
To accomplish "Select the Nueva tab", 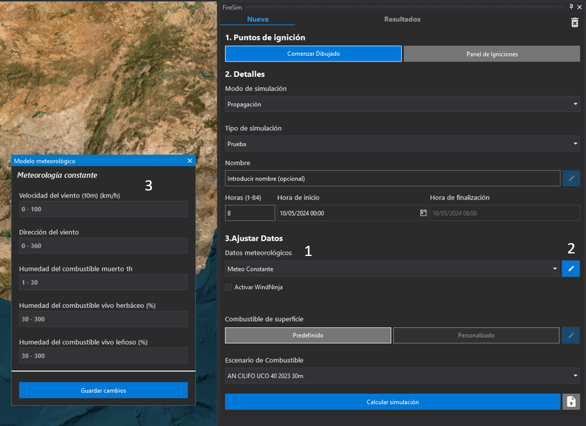I will click(x=258, y=19).
